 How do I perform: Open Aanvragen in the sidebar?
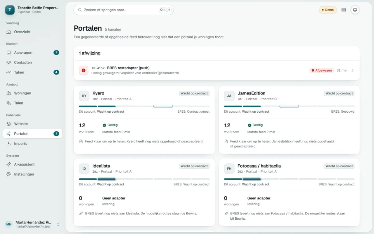click(32, 53)
